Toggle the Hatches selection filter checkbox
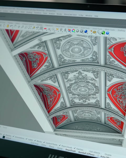The width and height of the screenshot is (126, 158). click(x=75, y=148)
